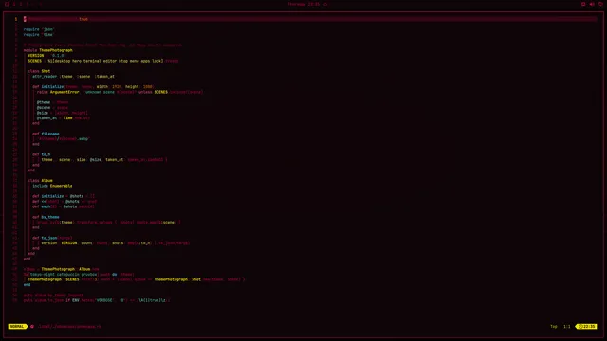This screenshot has height=341, width=607.
Task: Click the "require 'time'" line
Action: pyautogui.click(x=39, y=34)
